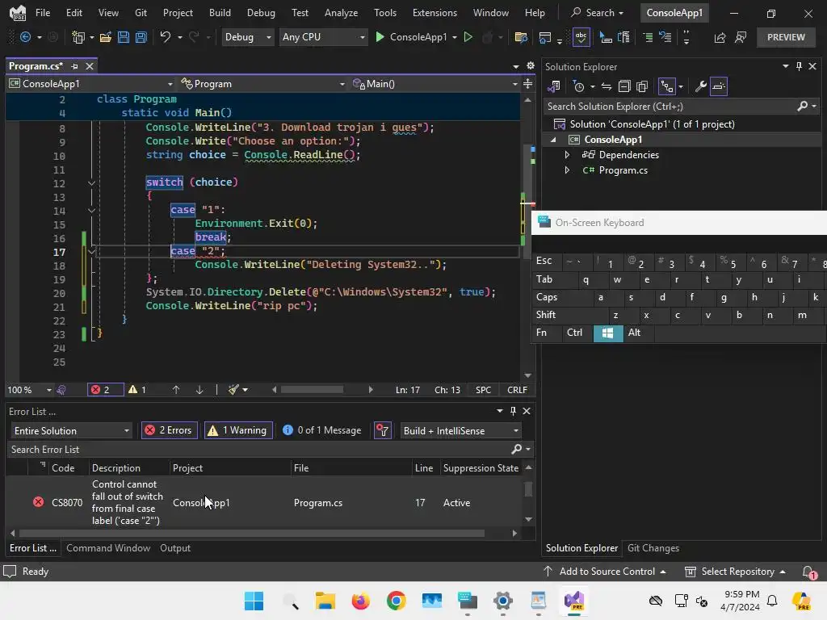
Task: Toggle pin on the Program.cs tab
Action: pyautogui.click(x=74, y=66)
